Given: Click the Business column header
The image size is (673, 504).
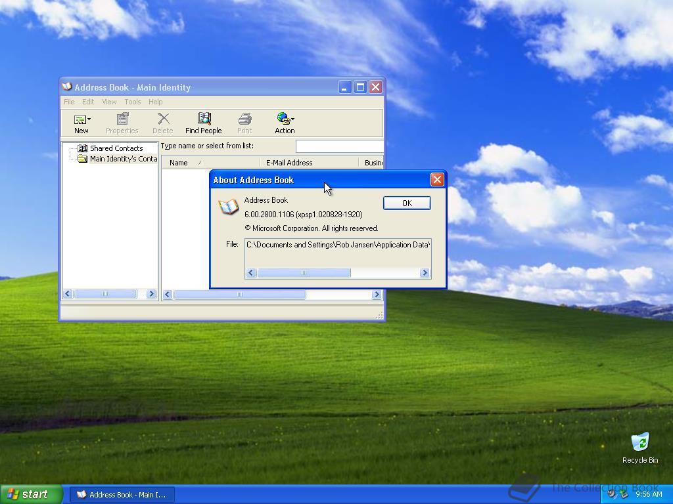Looking at the screenshot, I should click(x=371, y=163).
